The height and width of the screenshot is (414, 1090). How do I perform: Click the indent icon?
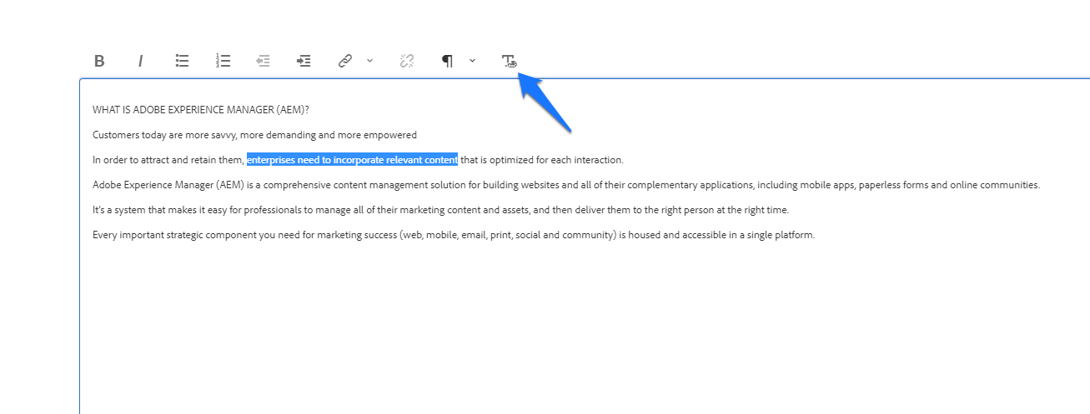[x=304, y=61]
